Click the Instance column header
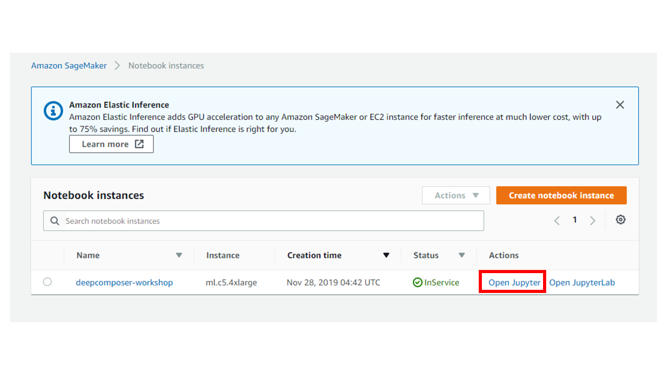Screen dimensions: 669x376 coord(223,255)
